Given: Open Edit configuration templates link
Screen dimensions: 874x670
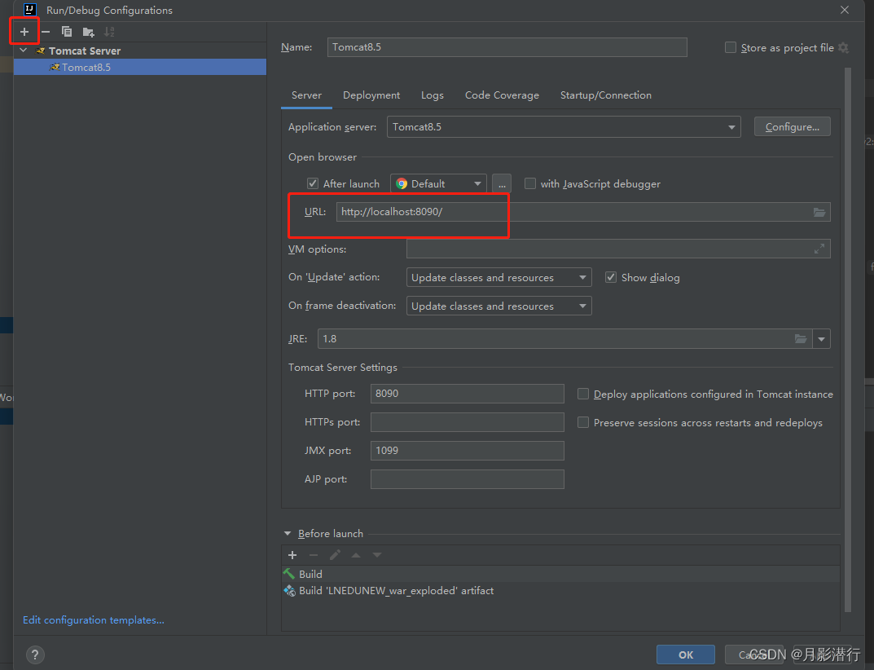Looking at the screenshot, I should coord(94,619).
